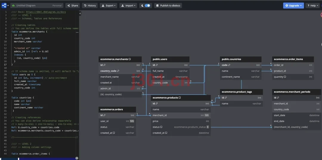Select admin_id column in merchants table
This screenshot has width=322, height=160.
[120, 88]
